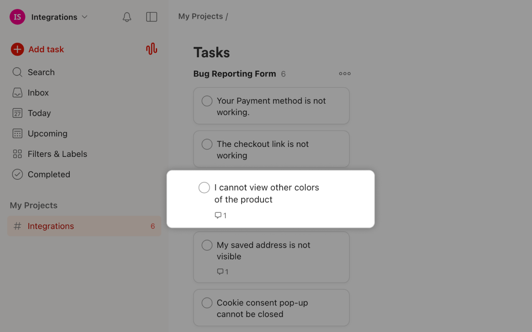This screenshot has height=332, width=532.
Task: Open the Bug Reporting Form options menu
Action: pyautogui.click(x=345, y=73)
